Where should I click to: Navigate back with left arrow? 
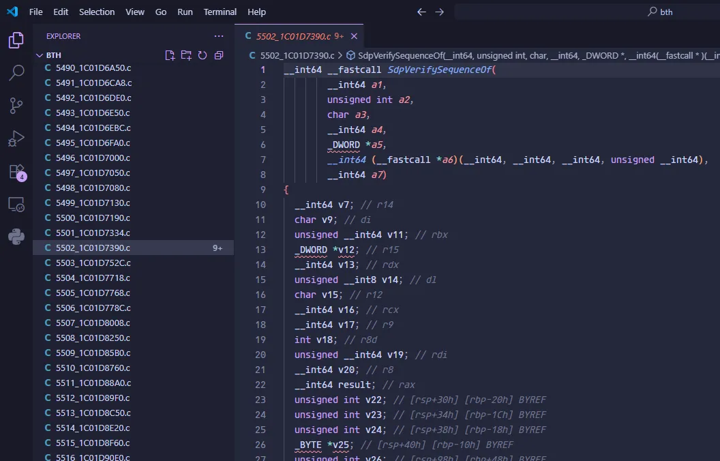421,12
